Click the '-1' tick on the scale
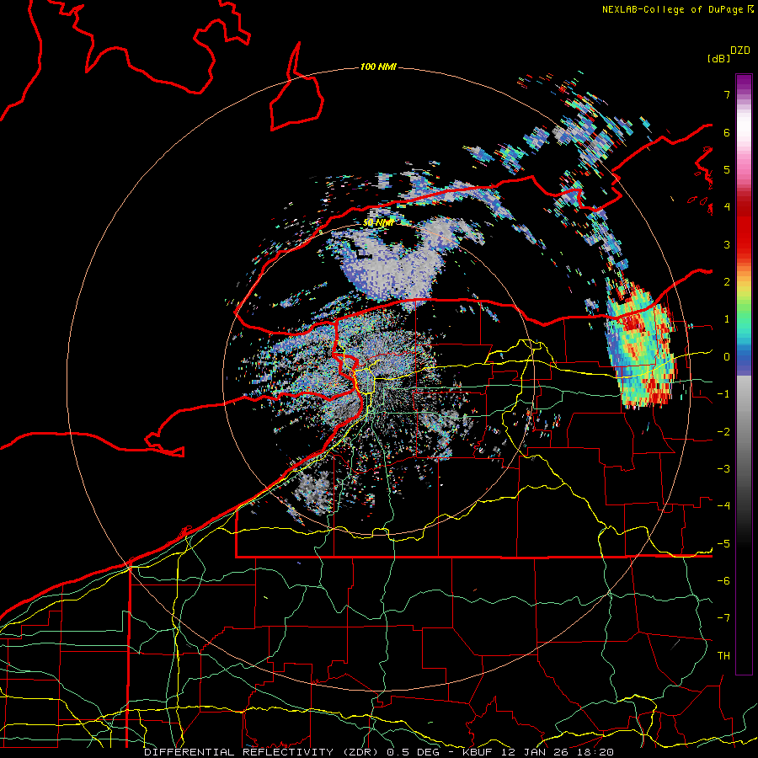Screen dimensions: 758x758 coord(723,394)
